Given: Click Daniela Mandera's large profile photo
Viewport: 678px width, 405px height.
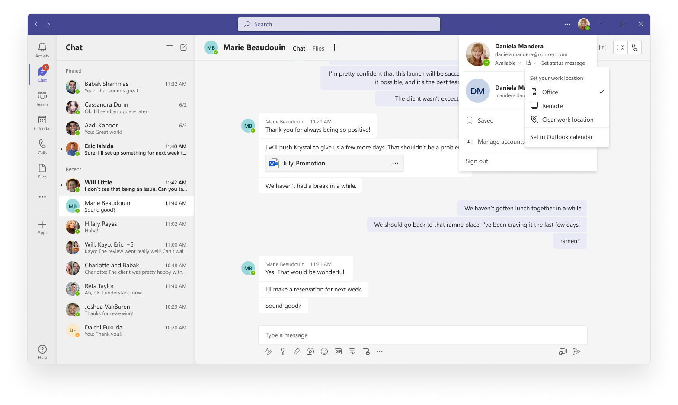Looking at the screenshot, I should 477,54.
